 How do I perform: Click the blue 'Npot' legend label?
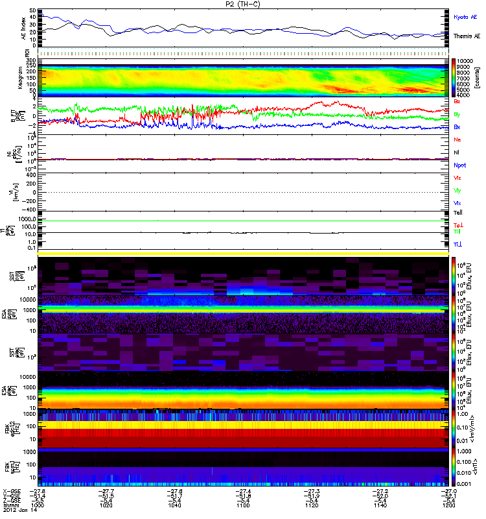pos(460,165)
